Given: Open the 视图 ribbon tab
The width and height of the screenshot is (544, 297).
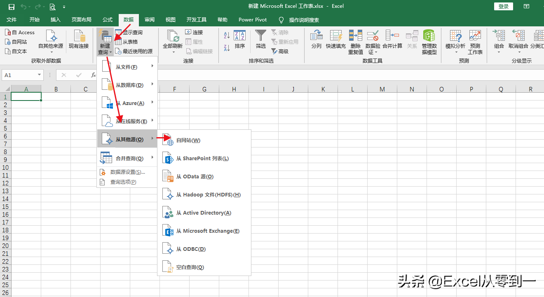Looking at the screenshot, I should pos(171,20).
